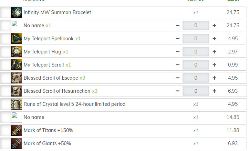Focus the Blessed Scroll of Escape quantity field

pos(196,78)
